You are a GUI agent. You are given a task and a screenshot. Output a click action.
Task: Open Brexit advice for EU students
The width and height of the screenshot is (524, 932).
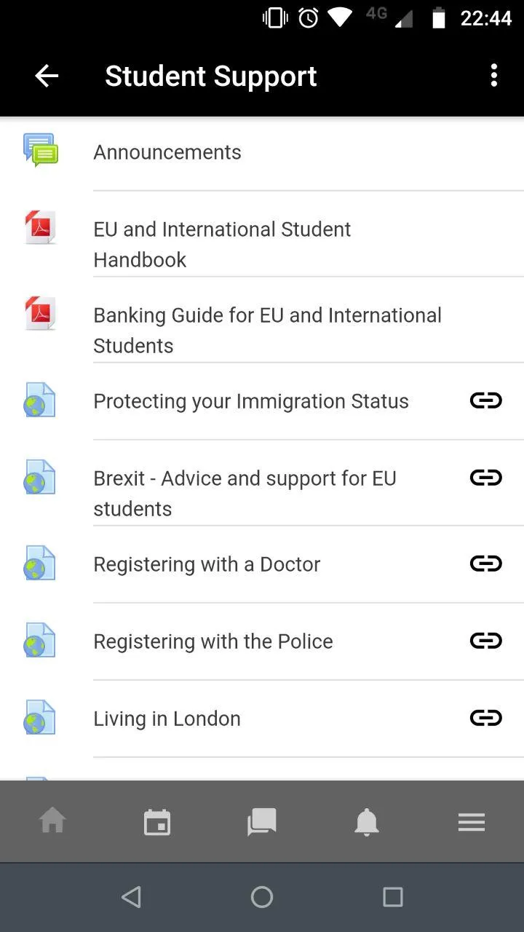coord(245,493)
